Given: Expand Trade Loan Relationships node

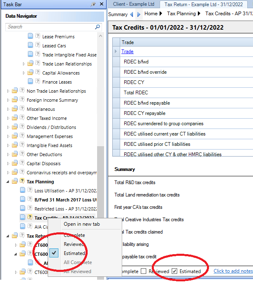Looking at the screenshot, I should [x=24, y=64].
